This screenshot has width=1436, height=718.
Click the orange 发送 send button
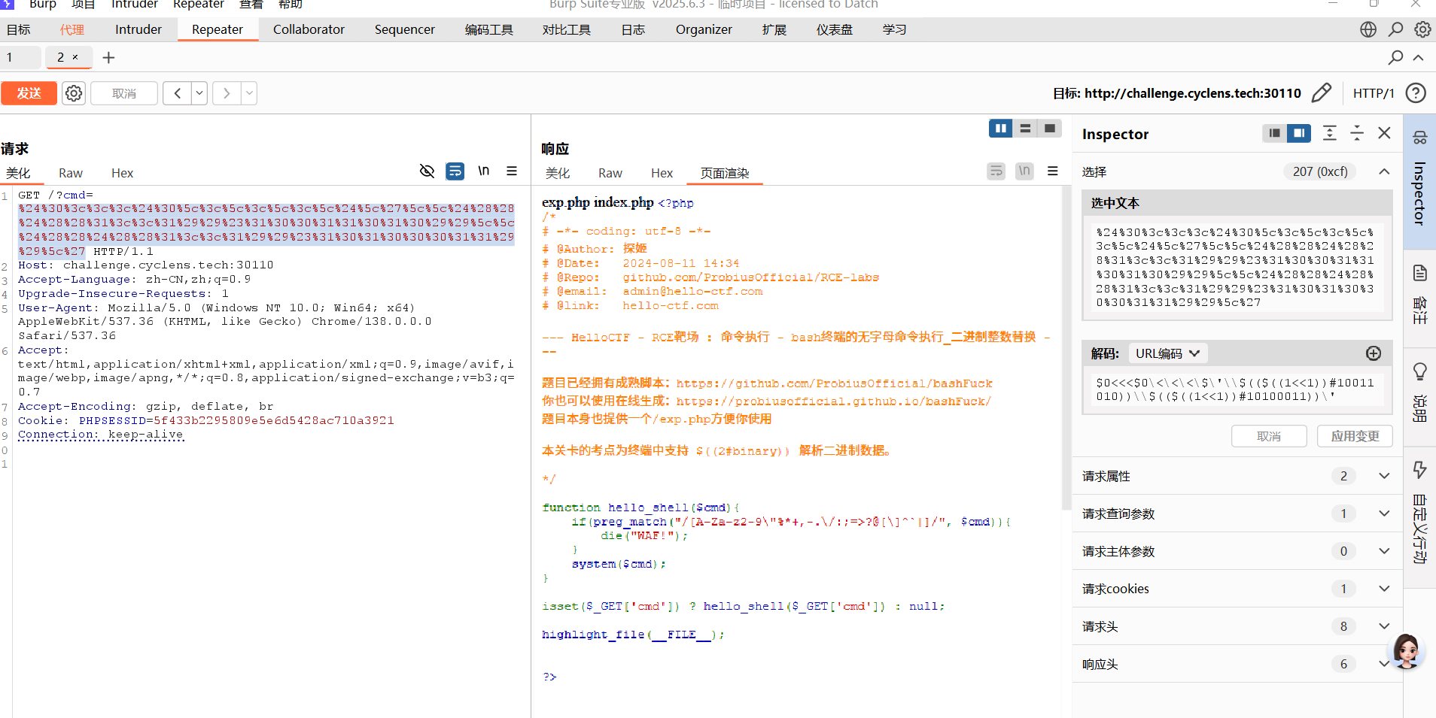click(29, 93)
